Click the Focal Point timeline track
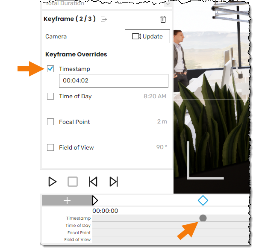256x250 pixels. coord(171,232)
